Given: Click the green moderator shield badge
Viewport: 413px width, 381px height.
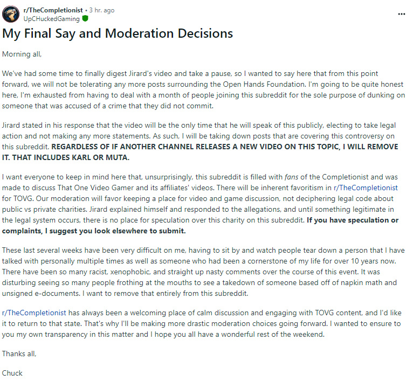Looking at the screenshot, I should click(85, 18).
